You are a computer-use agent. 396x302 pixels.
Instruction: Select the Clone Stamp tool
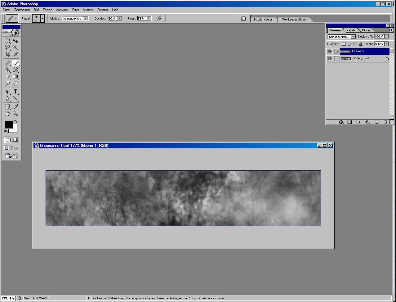(7, 70)
